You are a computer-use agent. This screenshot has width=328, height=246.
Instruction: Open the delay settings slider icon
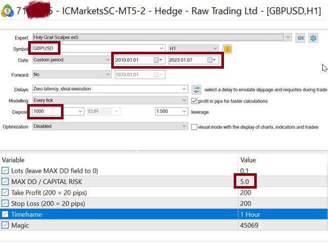coord(196,90)
